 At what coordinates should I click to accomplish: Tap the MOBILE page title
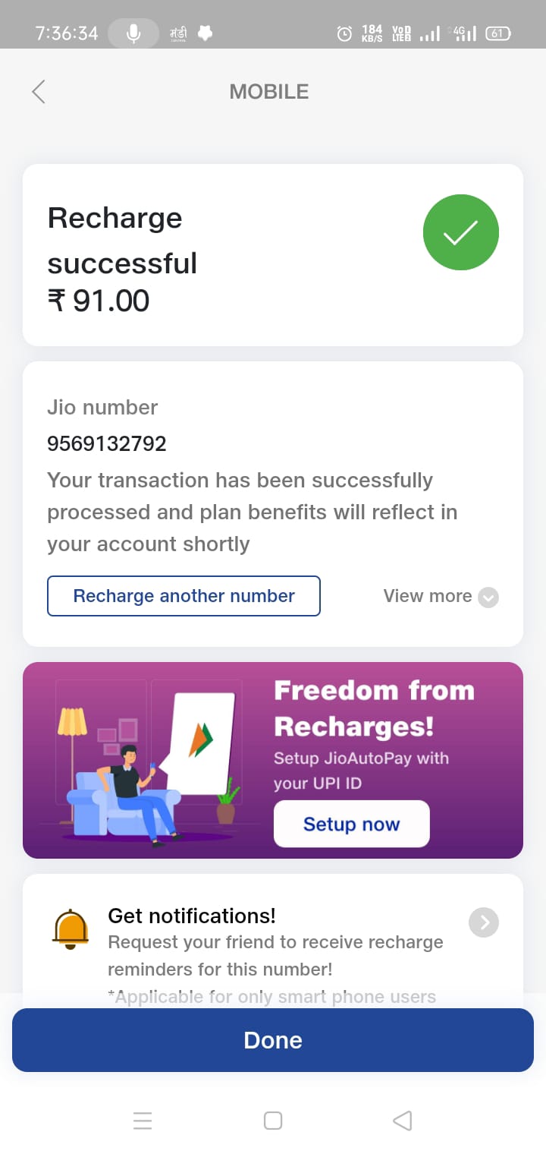pos(269,92)
